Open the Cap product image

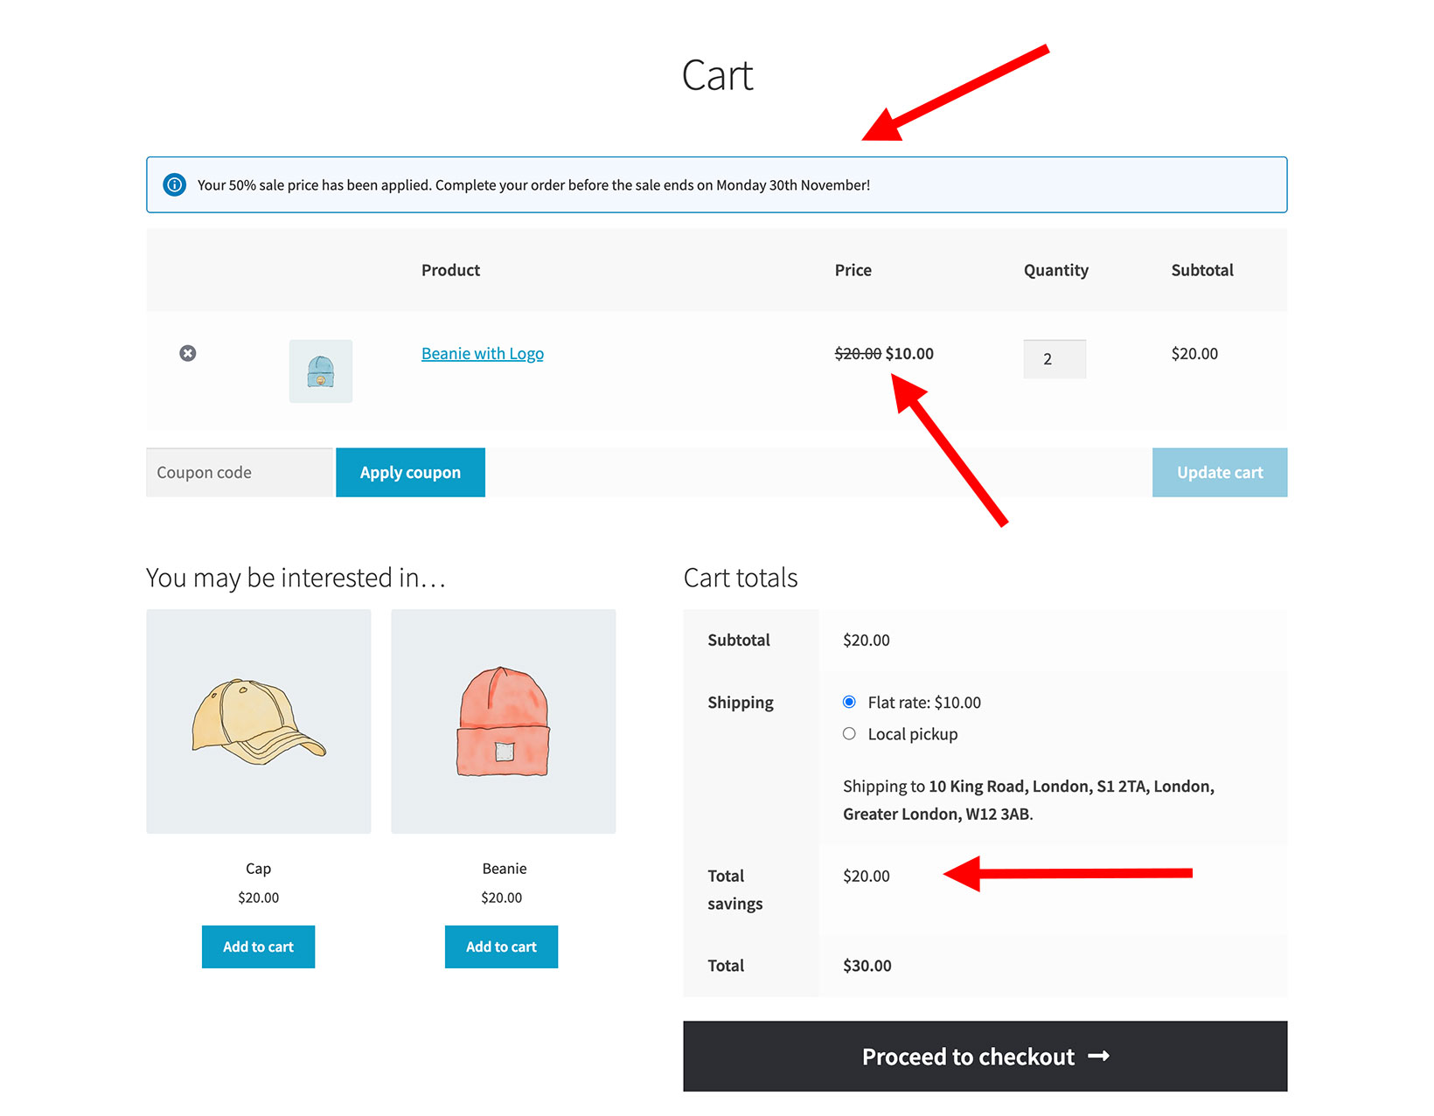[258, 720]
